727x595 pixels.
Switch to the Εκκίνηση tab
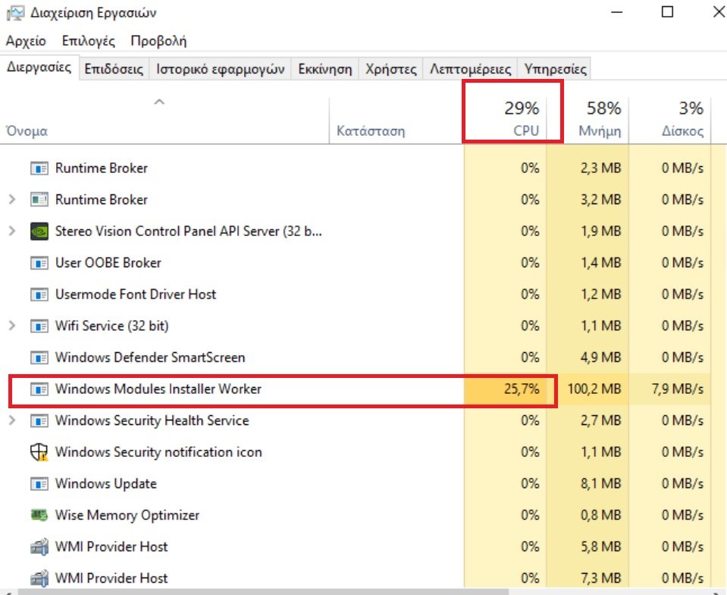click(324, 69)
